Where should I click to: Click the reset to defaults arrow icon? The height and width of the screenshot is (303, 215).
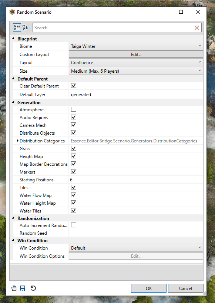coord(33,288)
